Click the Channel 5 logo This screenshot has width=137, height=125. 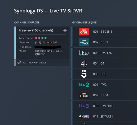[84, 74]
